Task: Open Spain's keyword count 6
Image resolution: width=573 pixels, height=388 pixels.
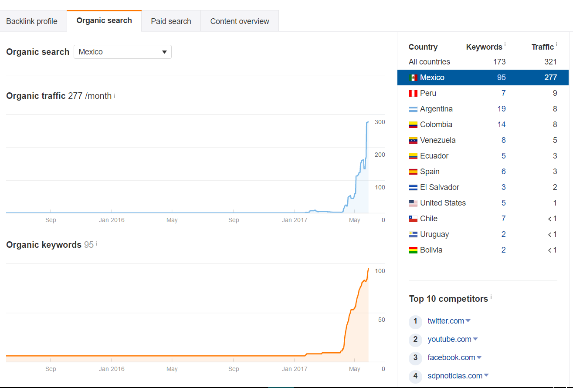Action: pos(503,172)
